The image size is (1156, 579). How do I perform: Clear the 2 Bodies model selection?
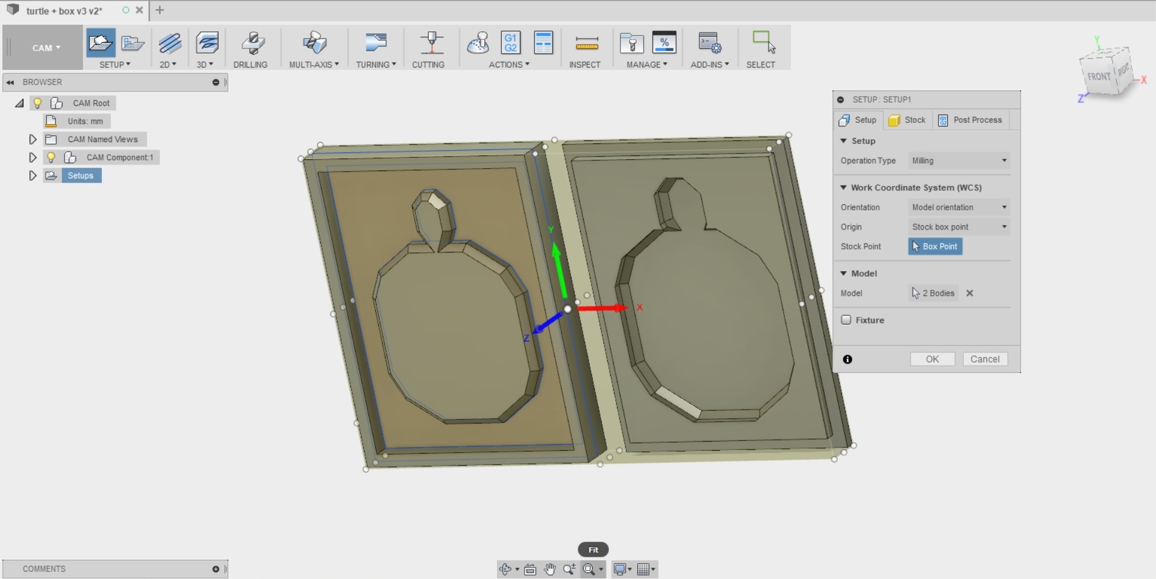pyautogui.click(x=970, y=293)
